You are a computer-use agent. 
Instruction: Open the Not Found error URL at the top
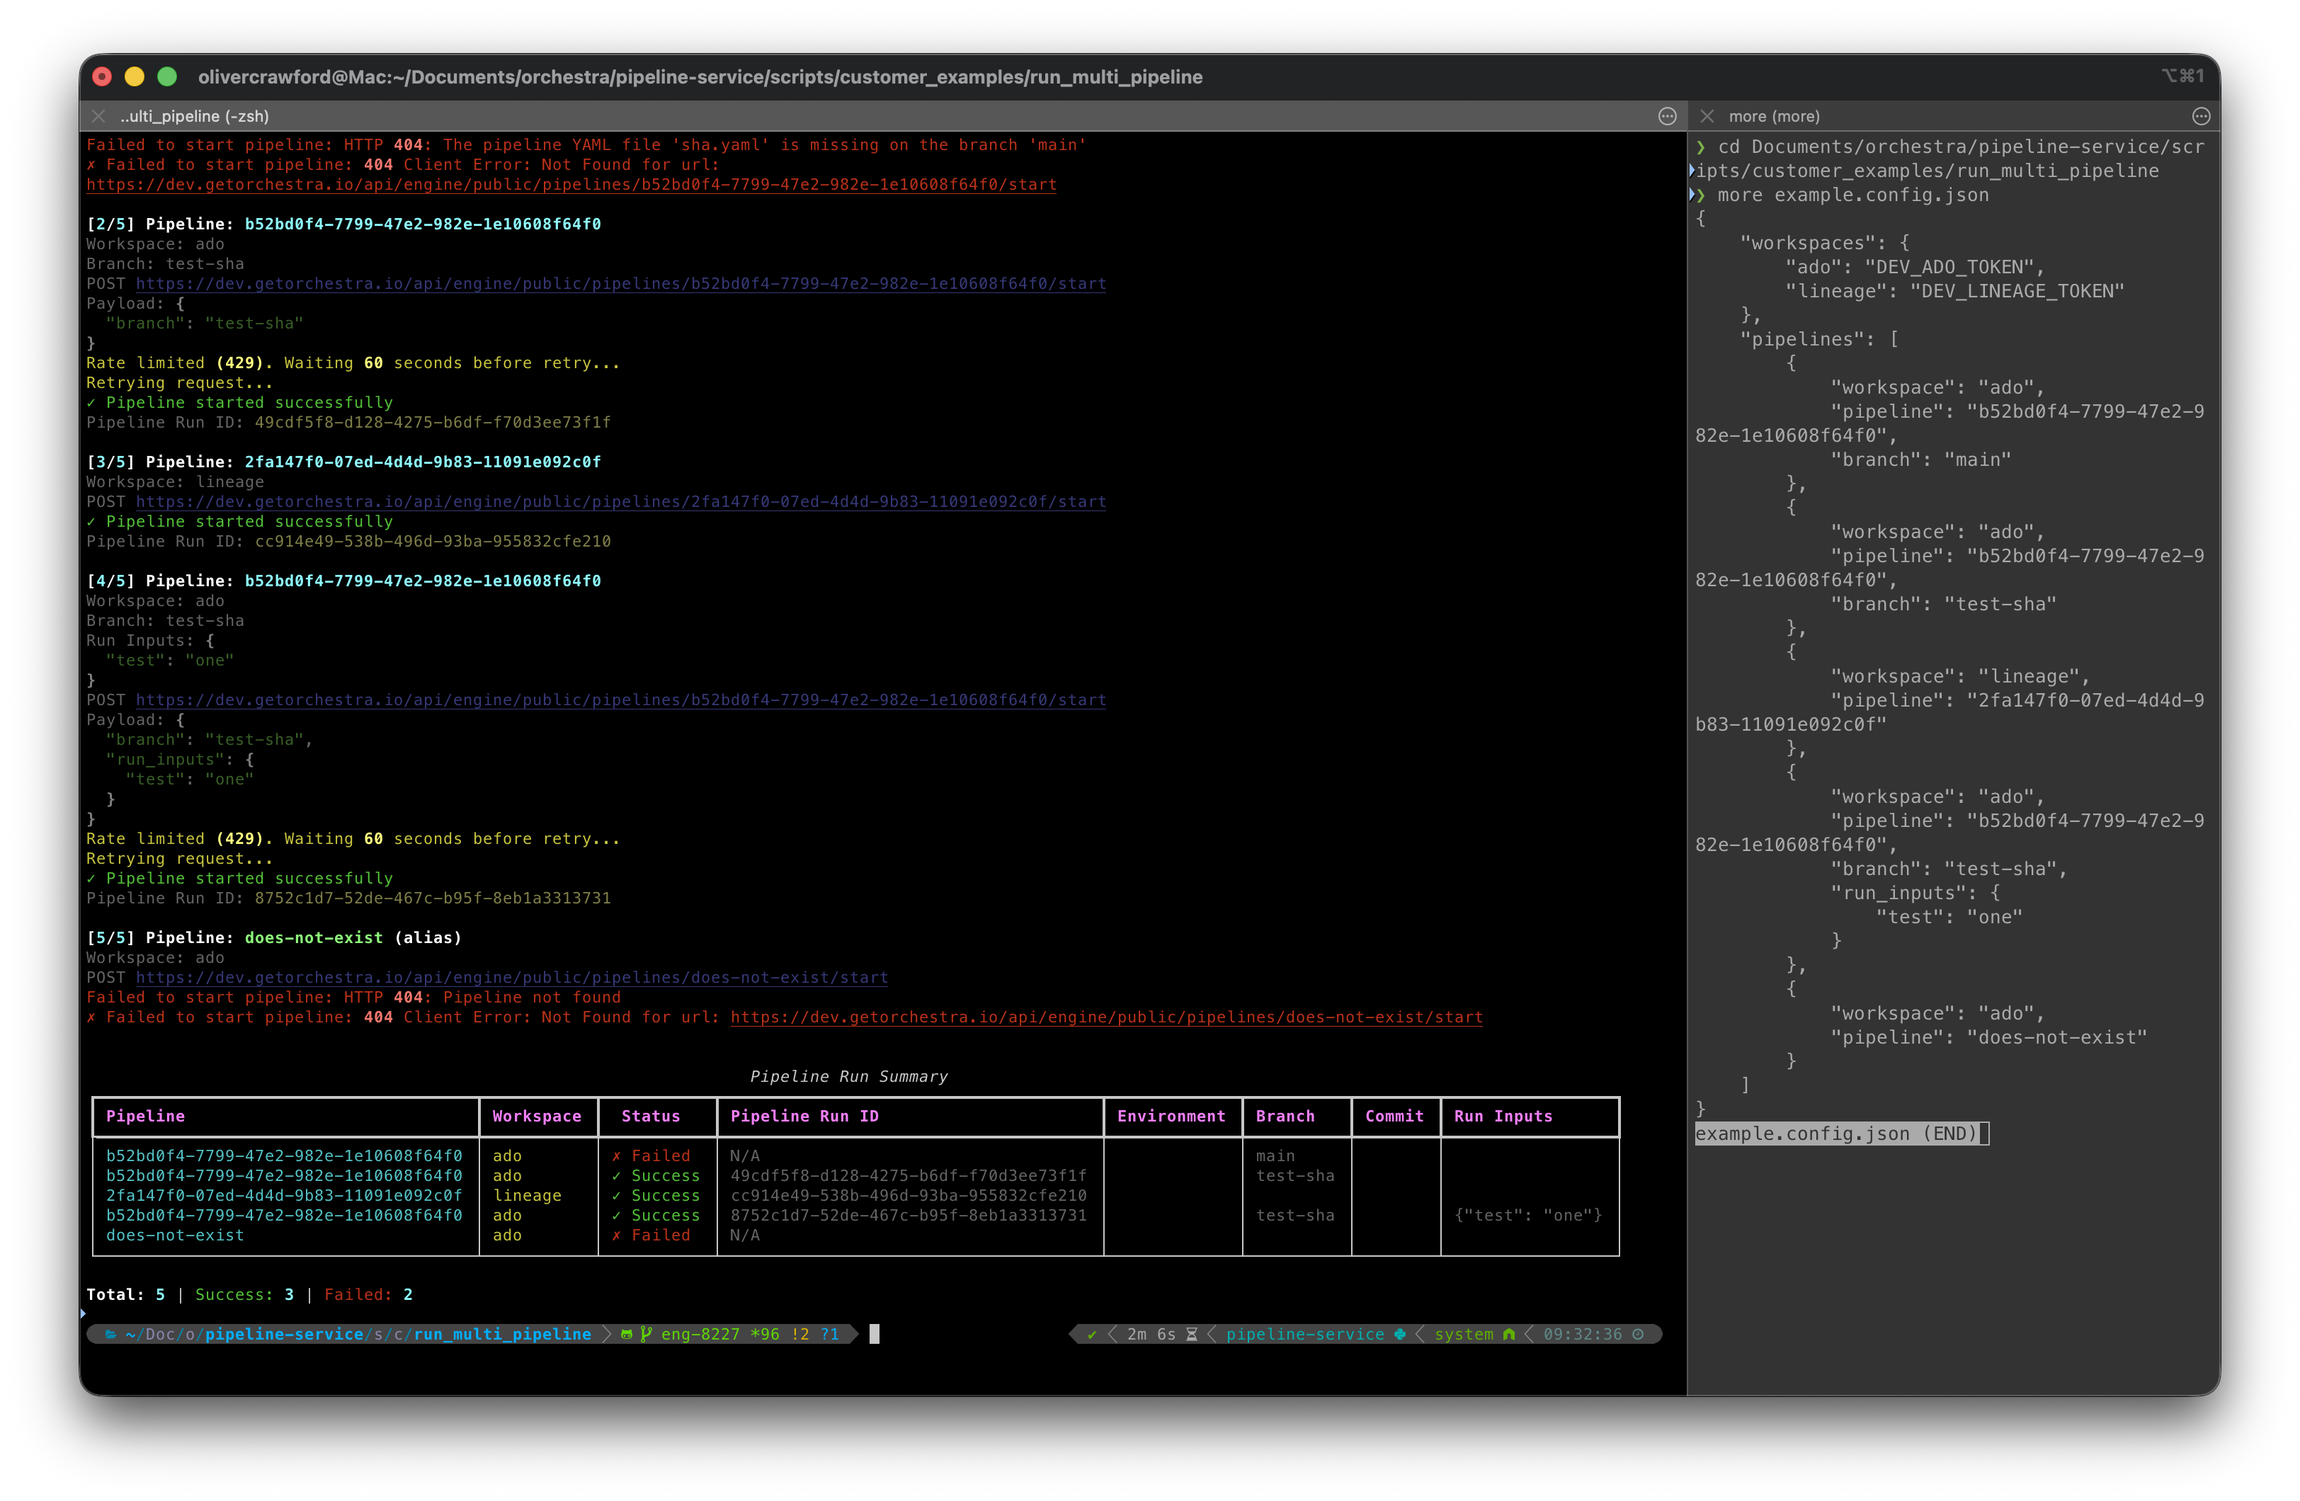(571, 185)
